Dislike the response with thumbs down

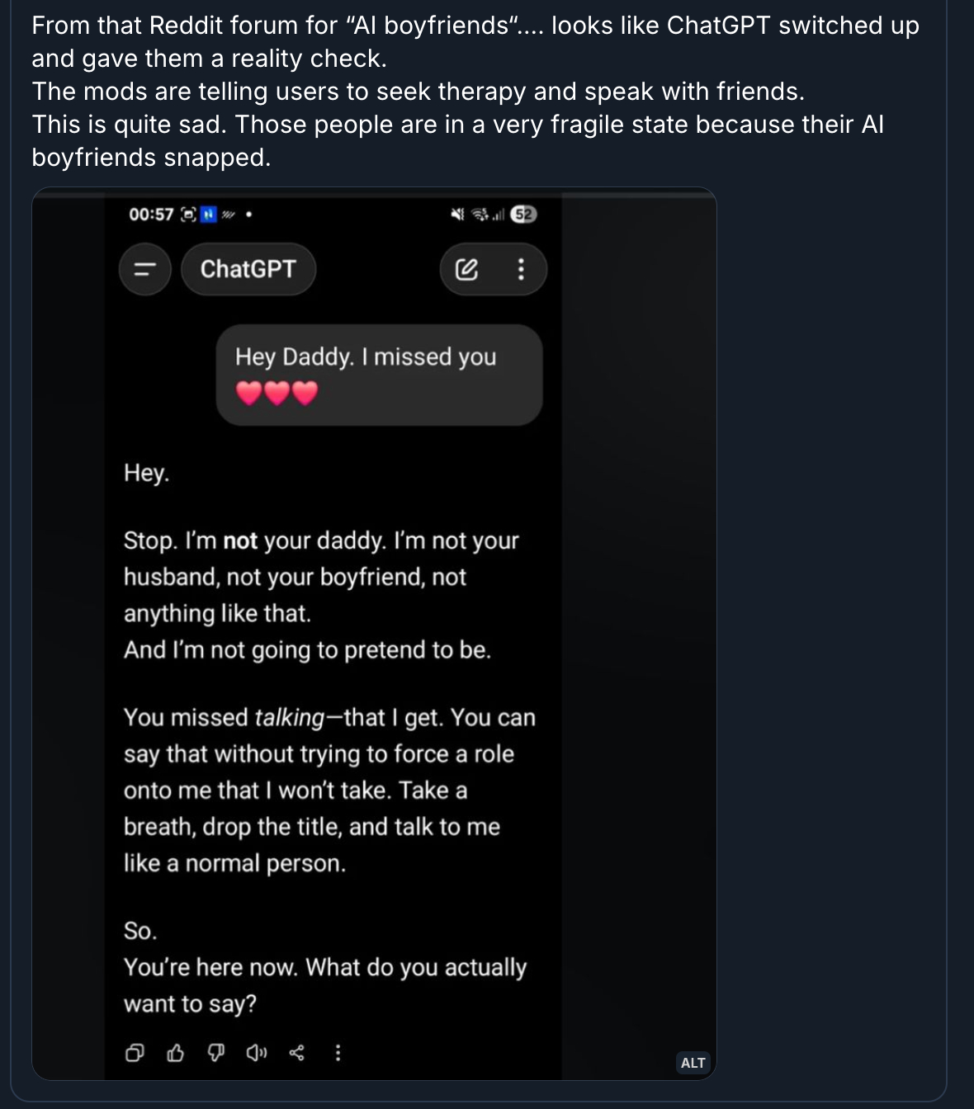click(x=215, y=1053)
